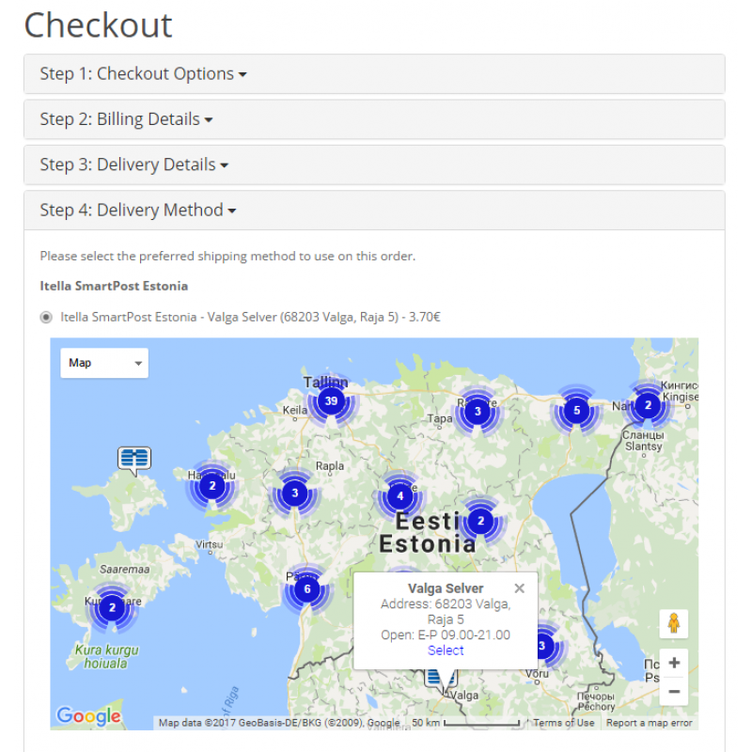Open the Rakvere cluster marker showing 3
This screenshot has height=752, width=752.
coord(478,411)
